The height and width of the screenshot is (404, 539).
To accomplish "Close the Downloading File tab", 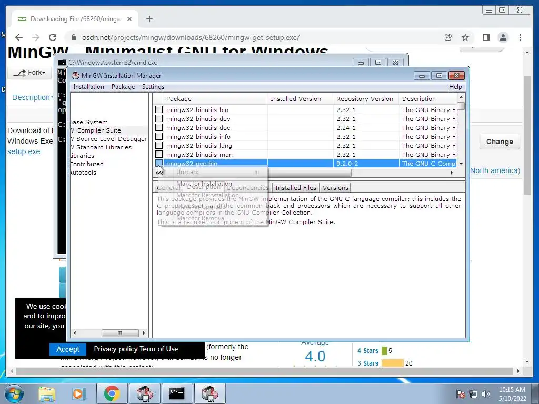I will pos(129,19).
